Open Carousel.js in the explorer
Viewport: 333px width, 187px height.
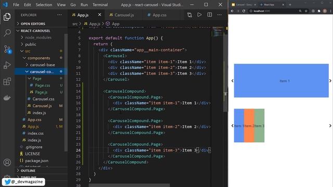click(x=42, y=105)
